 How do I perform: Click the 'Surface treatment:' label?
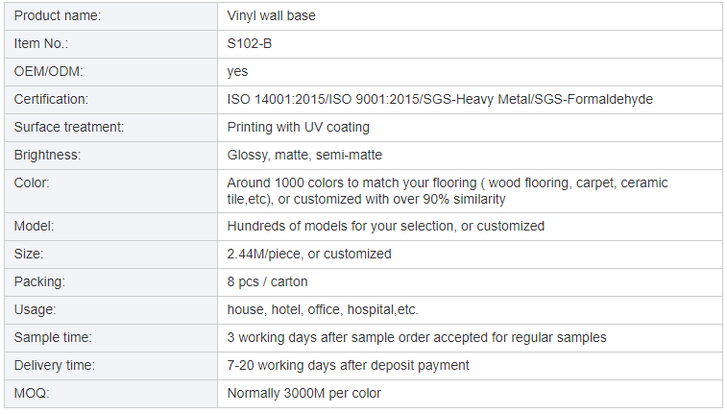69,127
